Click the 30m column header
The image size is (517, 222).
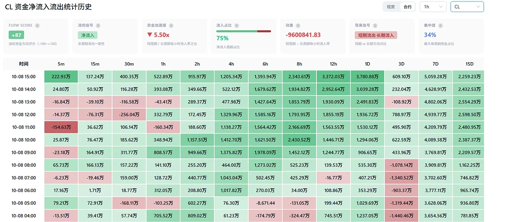pos(129,64)
